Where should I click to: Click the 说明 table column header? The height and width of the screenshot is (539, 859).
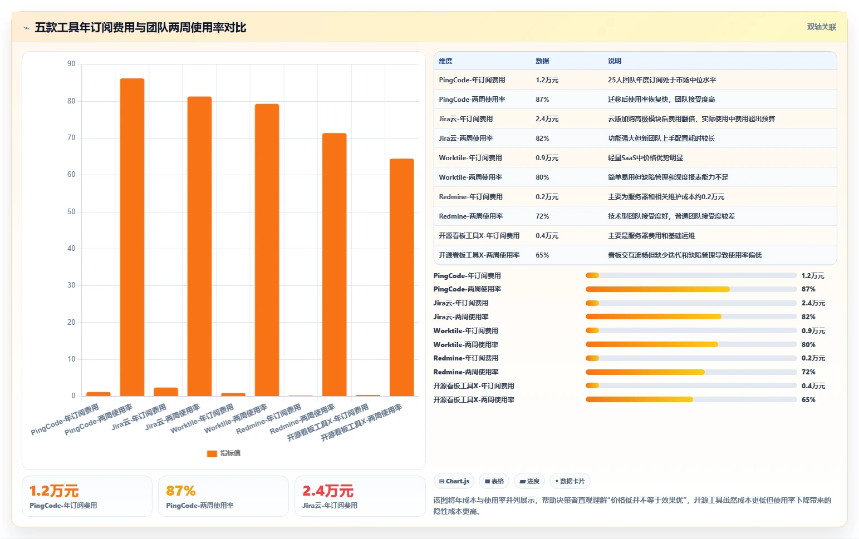[615, 61]
